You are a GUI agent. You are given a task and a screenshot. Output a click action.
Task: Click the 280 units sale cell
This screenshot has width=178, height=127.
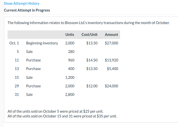tap(71, 52)
